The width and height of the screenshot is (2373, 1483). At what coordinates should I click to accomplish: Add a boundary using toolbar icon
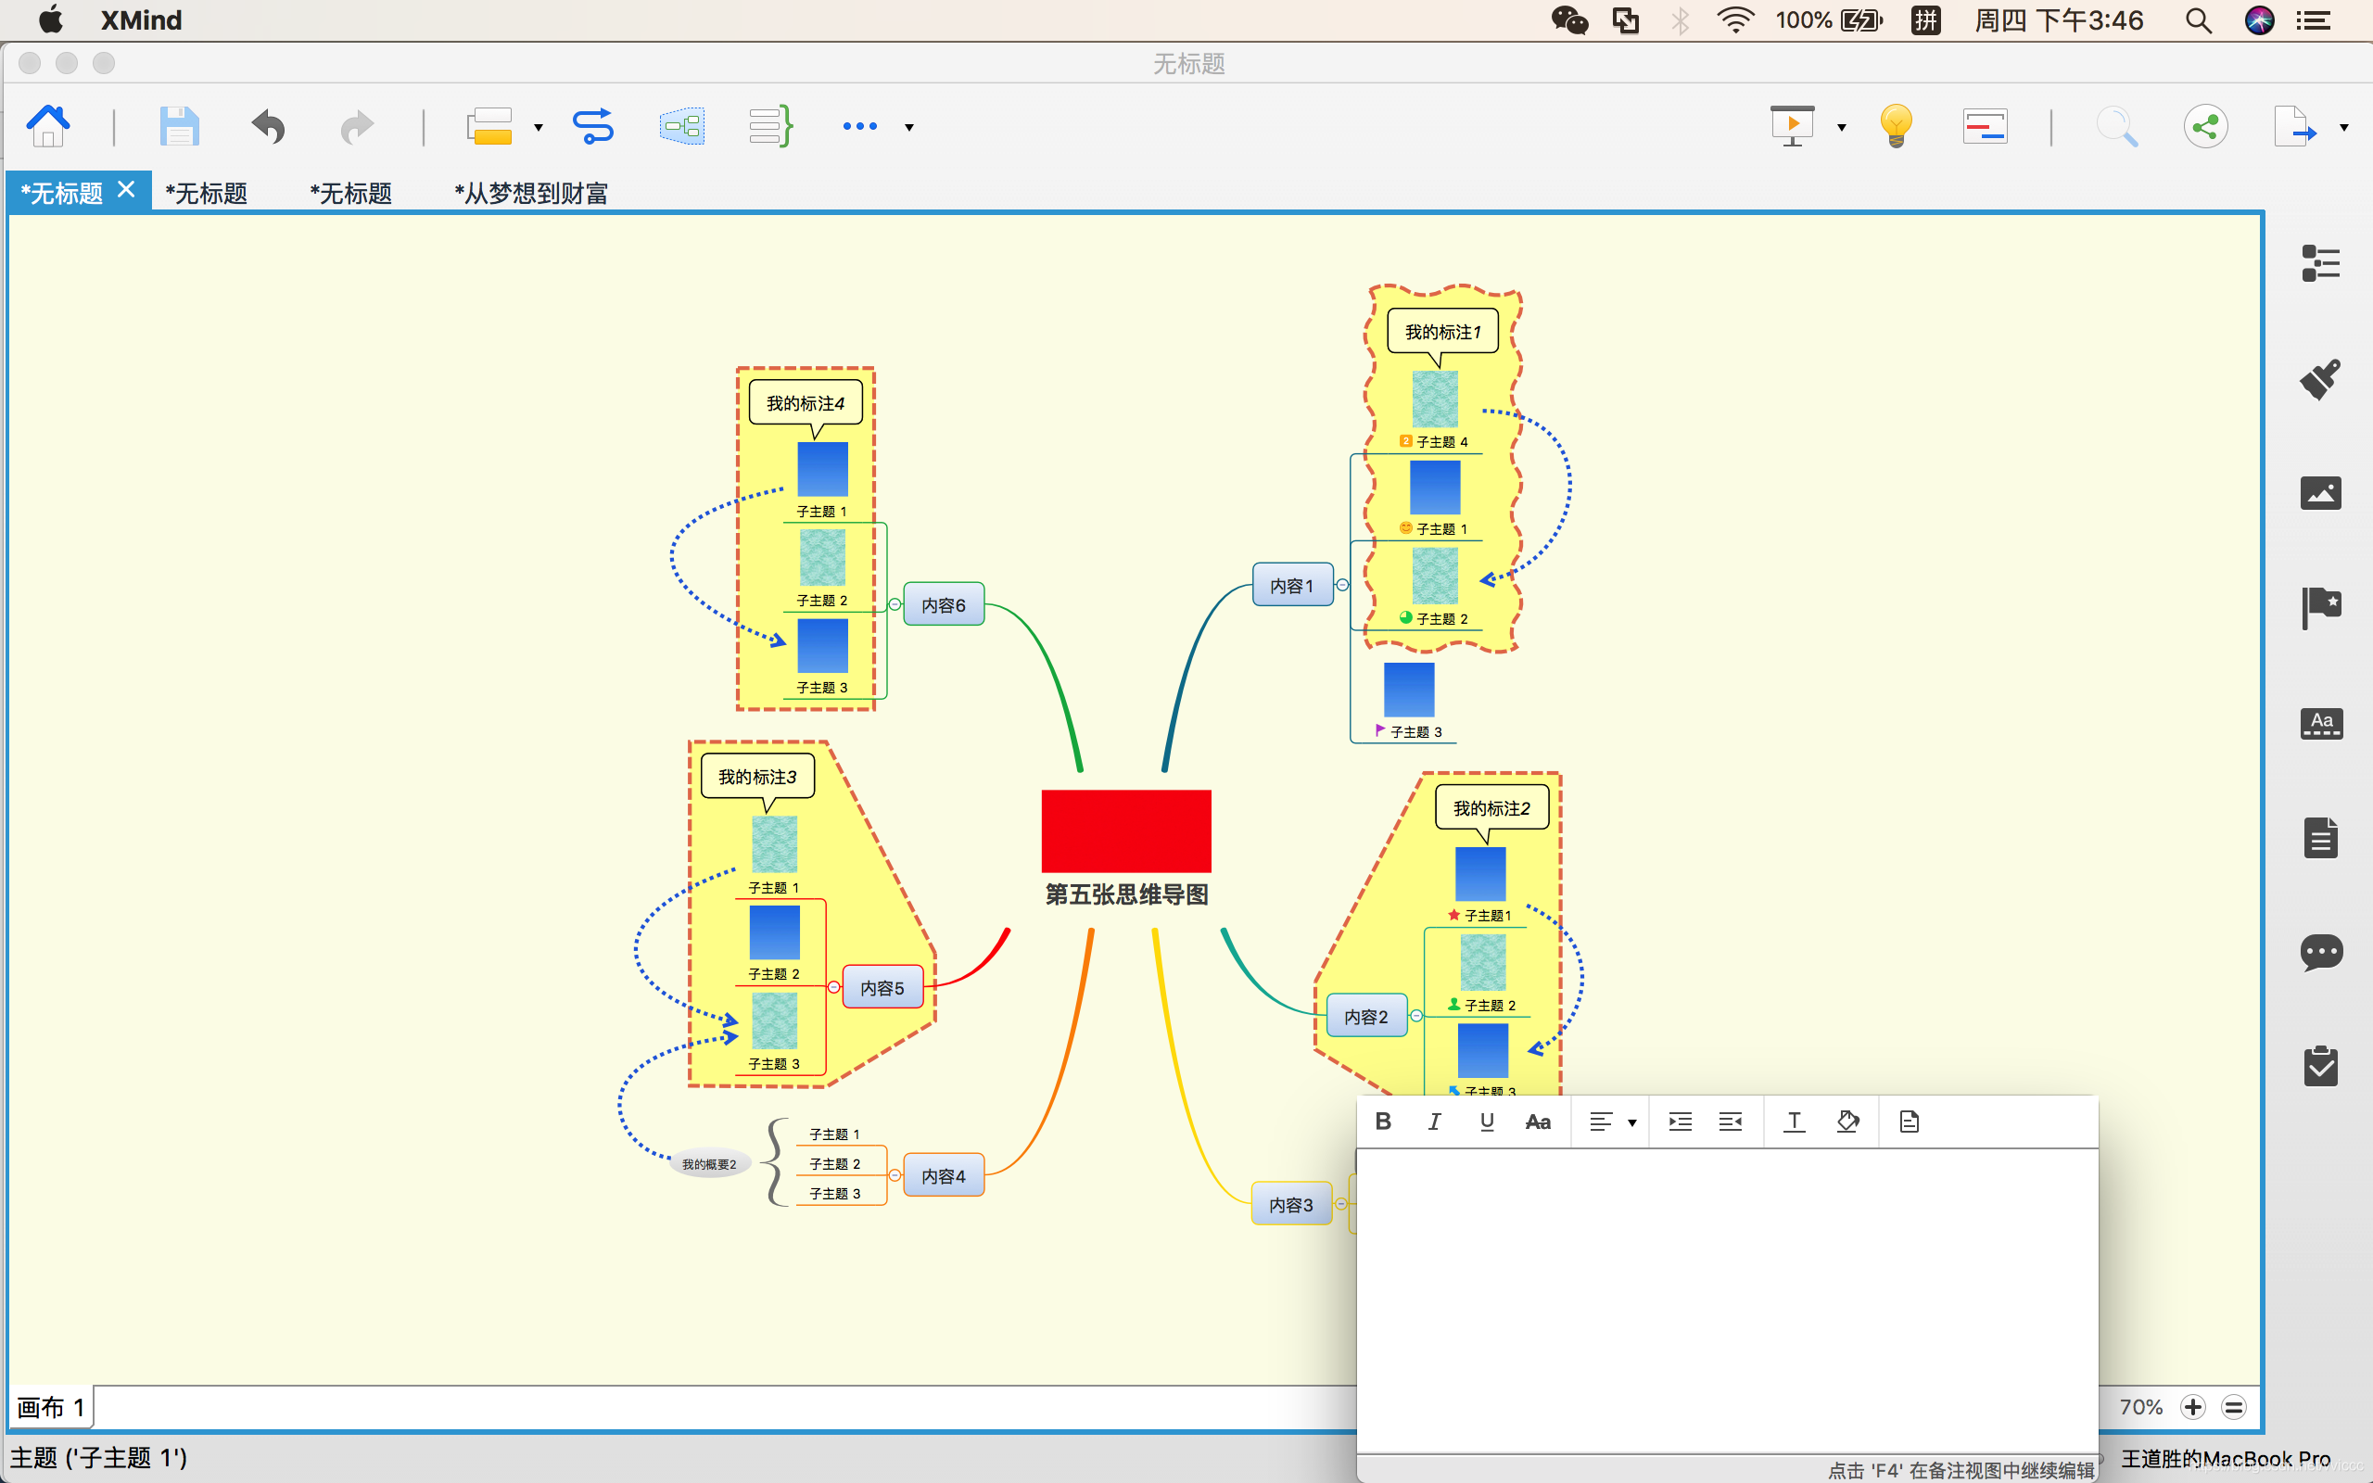coord(681,125)
